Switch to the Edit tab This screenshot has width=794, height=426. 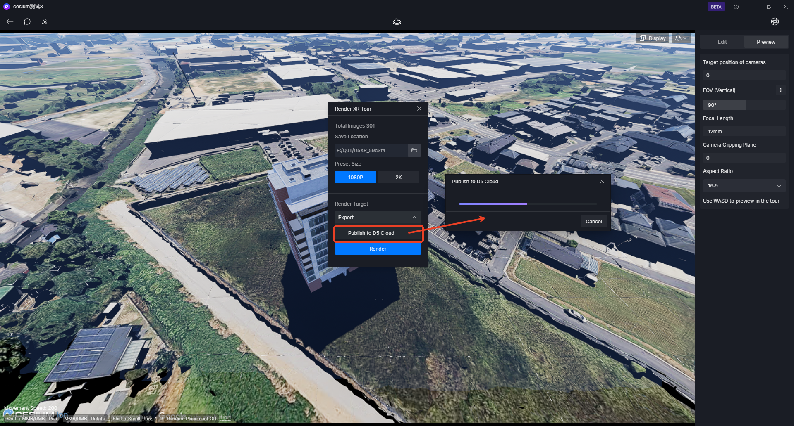pyautogui.click(x=722, y=42)
